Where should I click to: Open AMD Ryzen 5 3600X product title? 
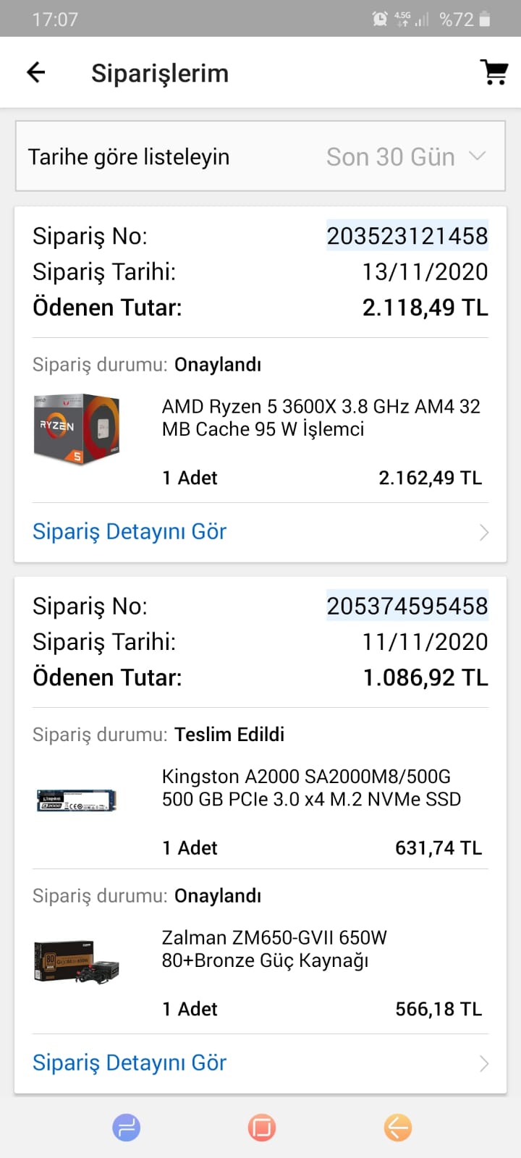coord(321,418)
